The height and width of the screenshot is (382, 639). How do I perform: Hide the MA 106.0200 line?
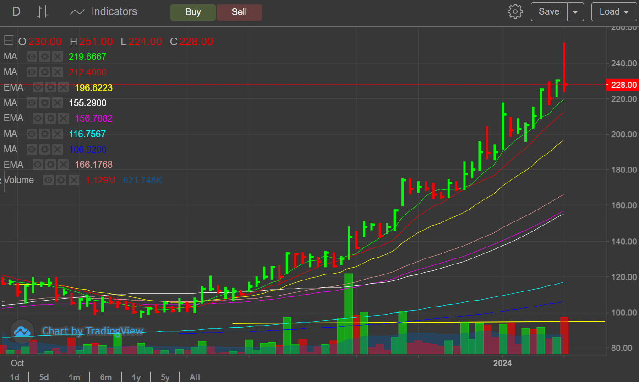tap(32, 149)
